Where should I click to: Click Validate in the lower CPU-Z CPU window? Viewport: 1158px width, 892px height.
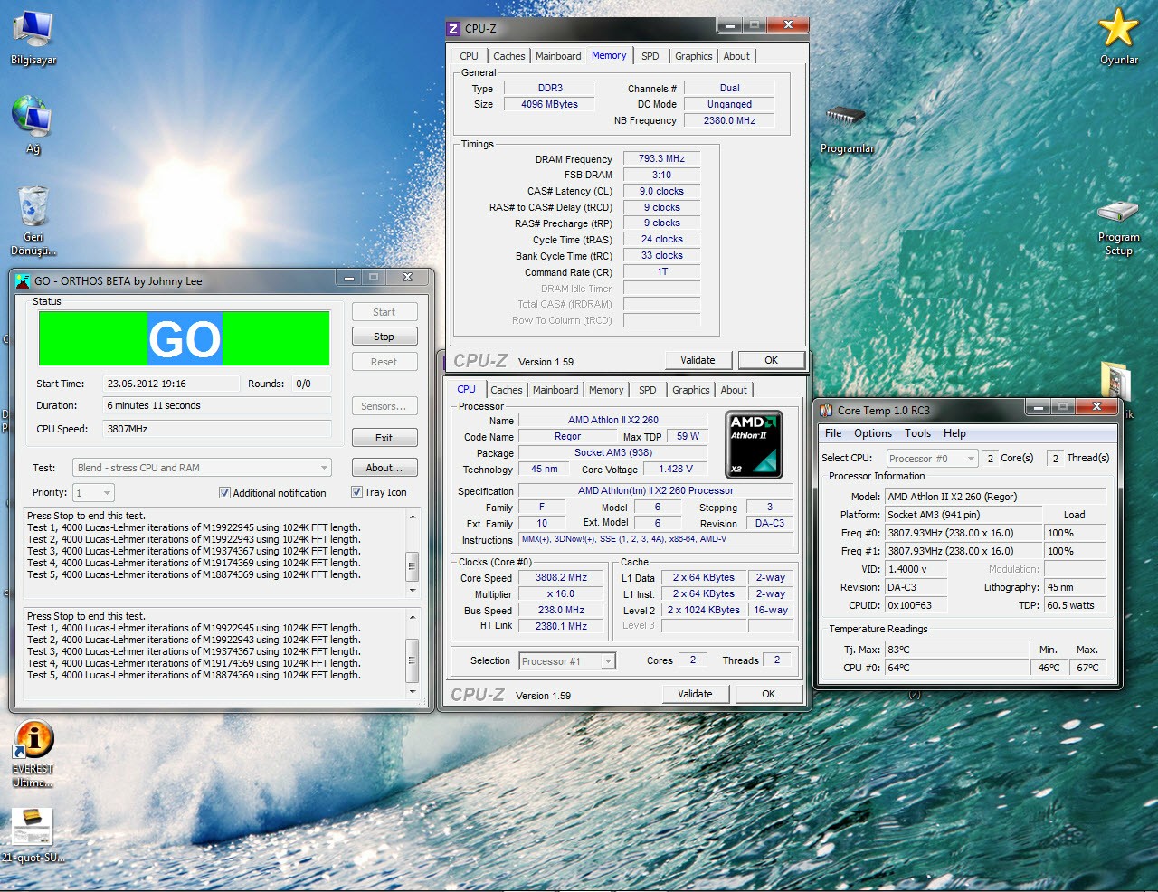click(695, 694)
